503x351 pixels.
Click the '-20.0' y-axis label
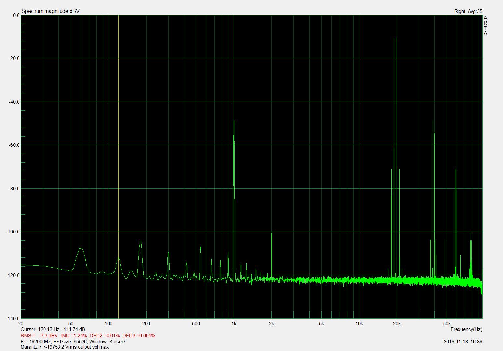(x=14, y=58)
